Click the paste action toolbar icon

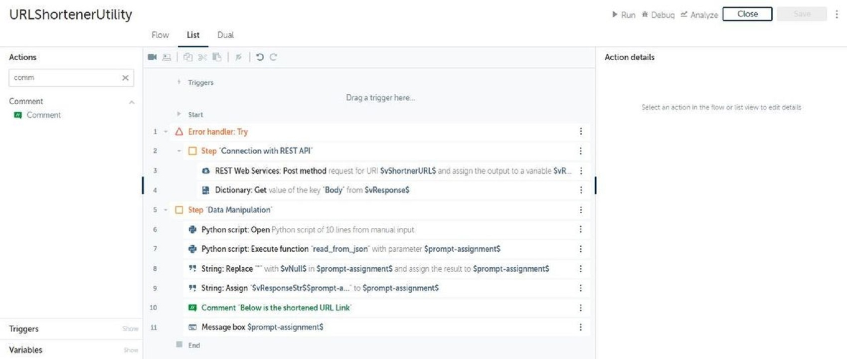(217, 57)
